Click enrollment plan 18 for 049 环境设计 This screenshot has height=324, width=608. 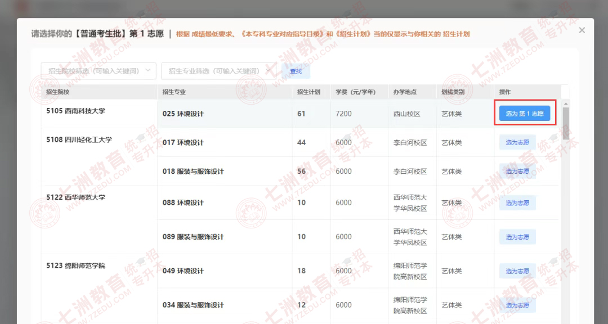(x=301, y=271)
